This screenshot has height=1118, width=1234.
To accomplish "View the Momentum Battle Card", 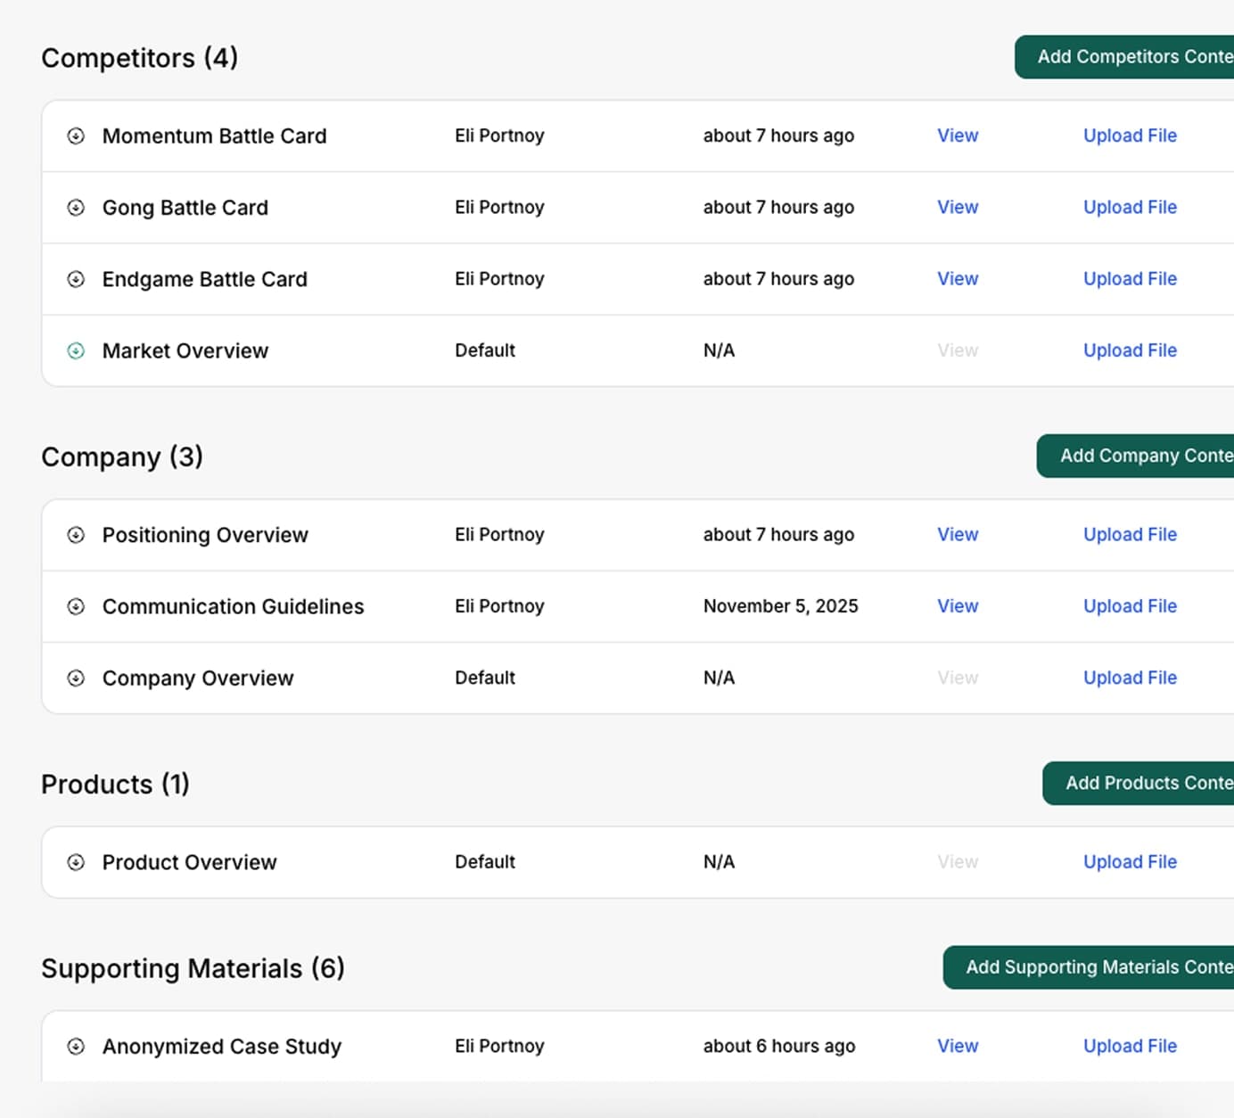I will tap(957, 136).
